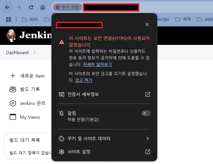Click the redacted address bar URL field
213x164 pixels.
(111, 7)
